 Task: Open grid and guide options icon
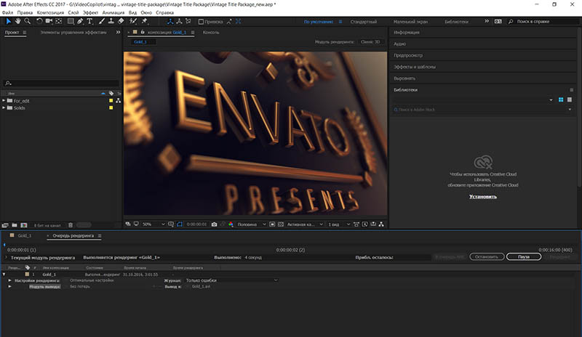pos(171,224)
